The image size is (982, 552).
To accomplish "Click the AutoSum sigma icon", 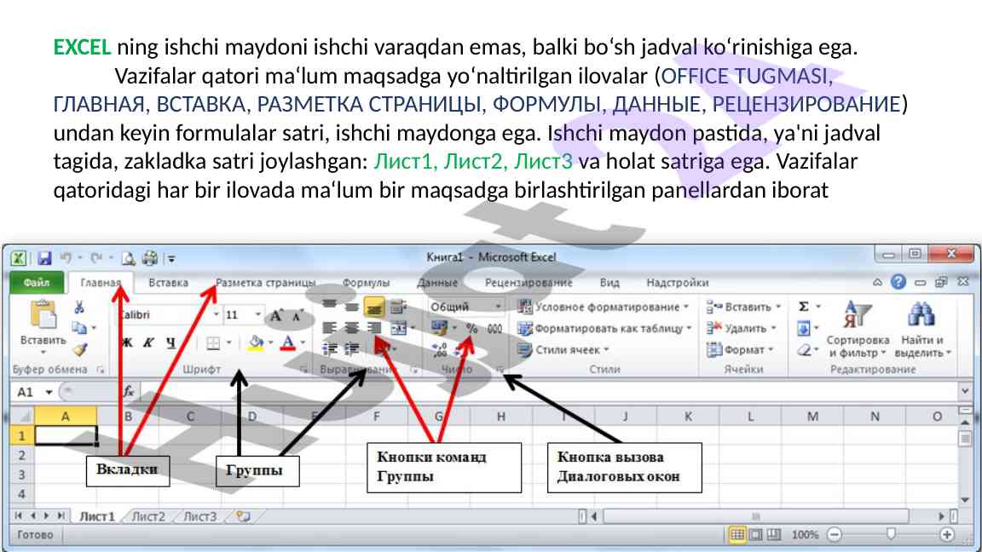I will [x=804, y=307].
